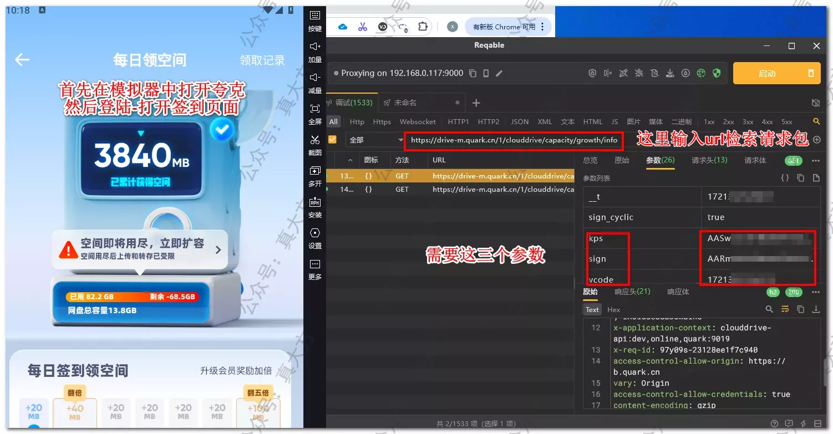Viewport: 833px width, 434px height.
Task: Open the response panel three-dots menu
Action: (815, 292)
